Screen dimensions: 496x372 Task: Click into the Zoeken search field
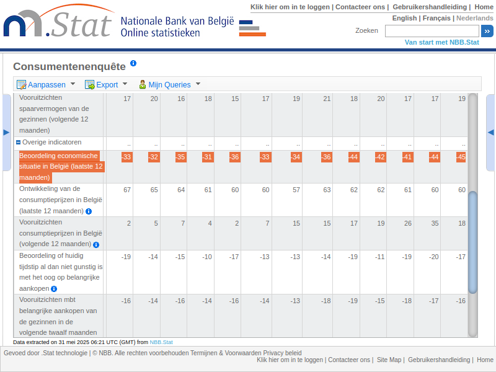432,31
